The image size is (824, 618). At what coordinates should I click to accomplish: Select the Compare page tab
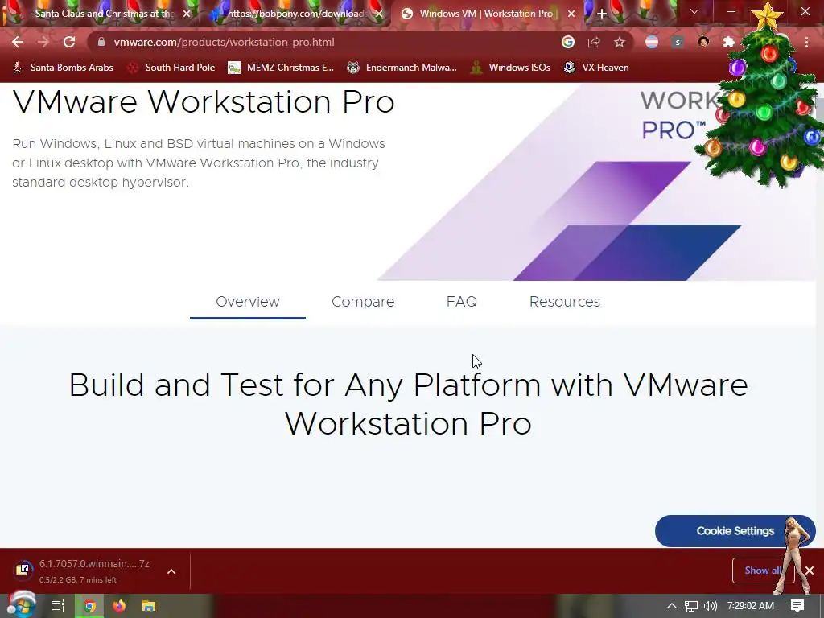[363, 302]
